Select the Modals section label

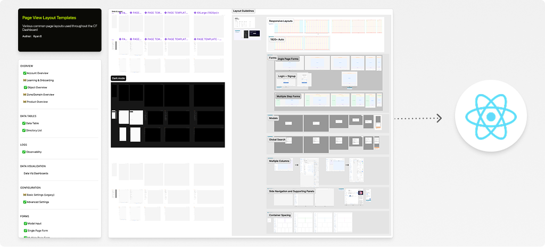[x=273, y=118]
